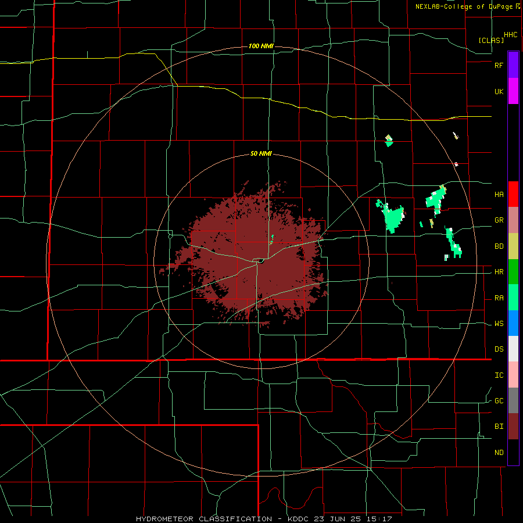This screenshot has height=523, width=523.
Task: Click the red HA legend swatch
Action: point(513,194)
